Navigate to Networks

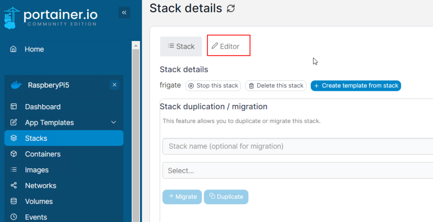coord(64,185)
